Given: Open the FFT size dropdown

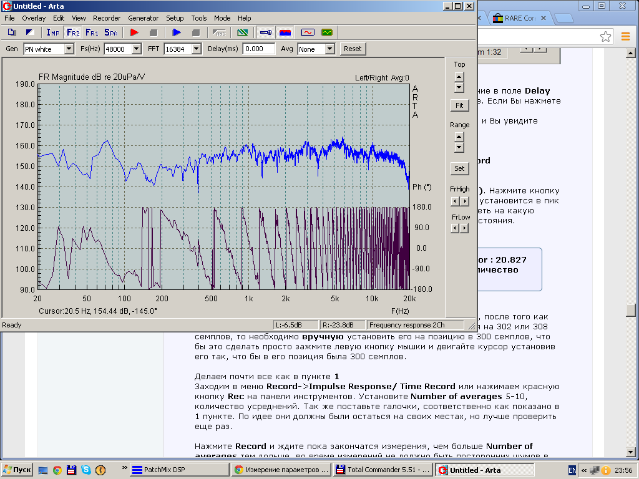Looking at the screenshot, I should (196, 49).
